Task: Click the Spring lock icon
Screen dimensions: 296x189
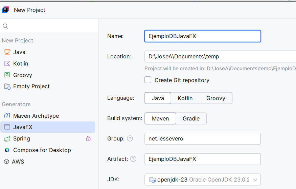Action: (88, 139)
